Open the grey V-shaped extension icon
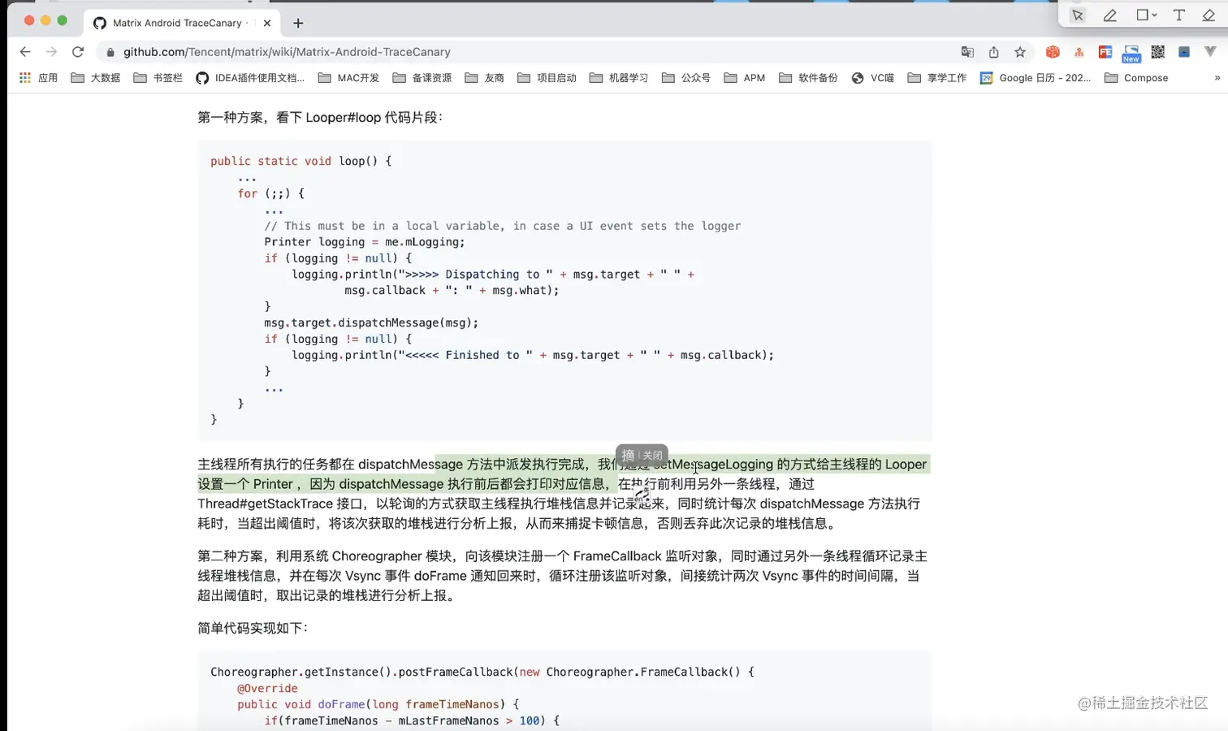The image size is (1228, 731). tap(1210, 52)
